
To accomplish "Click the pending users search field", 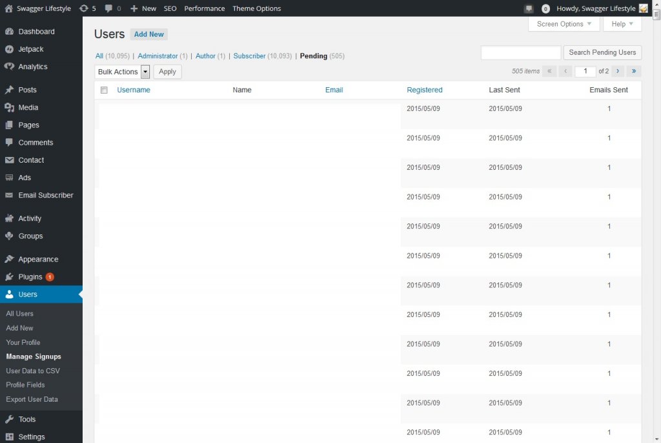I will click(x=521, y=53).
